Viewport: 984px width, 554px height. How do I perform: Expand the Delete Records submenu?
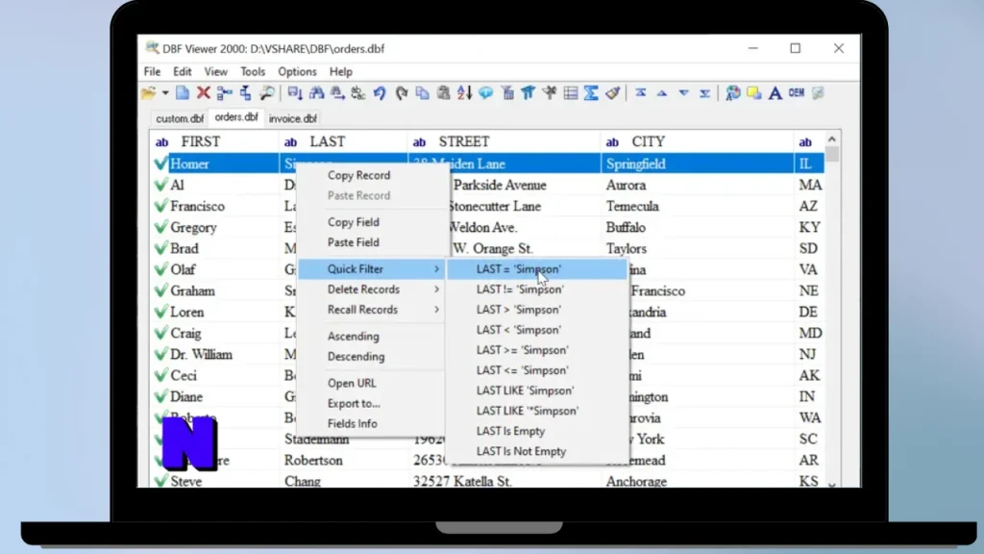(x=372, y=290)
